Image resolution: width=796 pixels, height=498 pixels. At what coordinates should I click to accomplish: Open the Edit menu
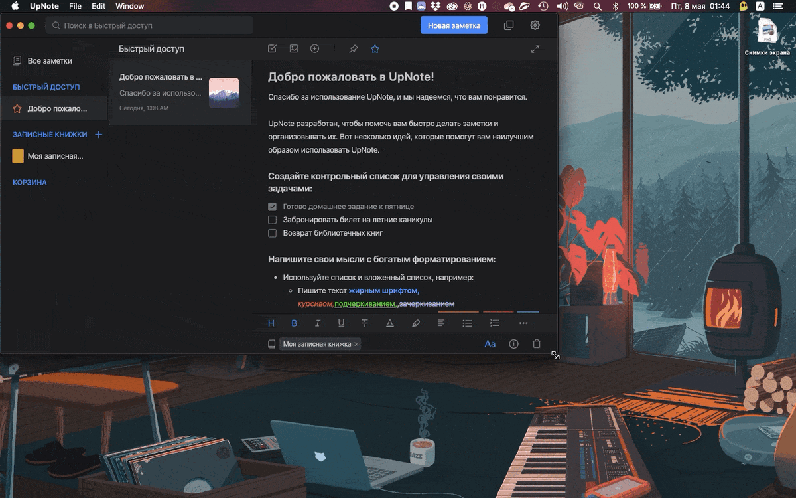pyautogui.click(x=98, y=6)
